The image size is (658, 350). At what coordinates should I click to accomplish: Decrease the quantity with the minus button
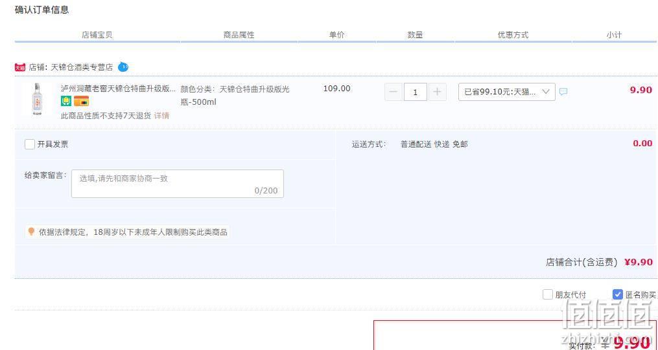(394, 92)
